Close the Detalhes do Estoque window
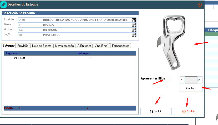The width and height of the screenshot is (218, 125). 200,4
